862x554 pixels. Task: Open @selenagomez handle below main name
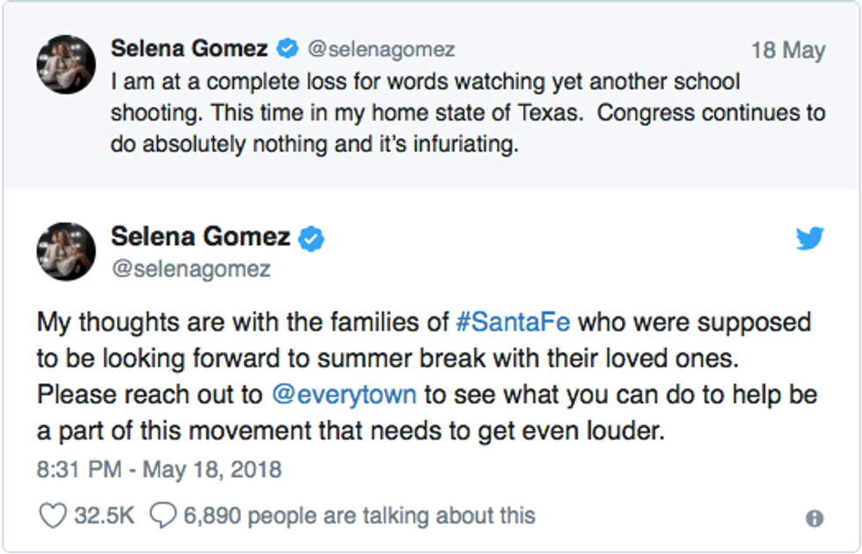click(191, 267)
